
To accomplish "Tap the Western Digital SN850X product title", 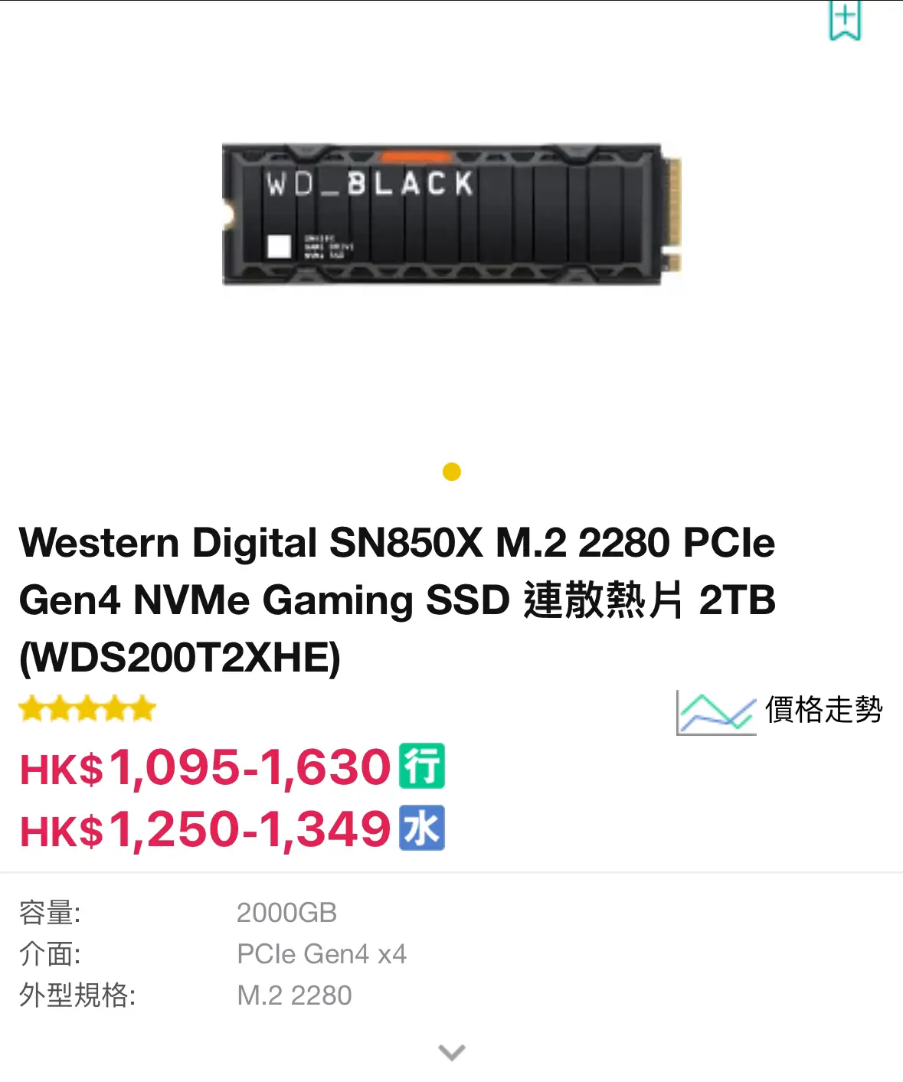I will tap(398, 600).
